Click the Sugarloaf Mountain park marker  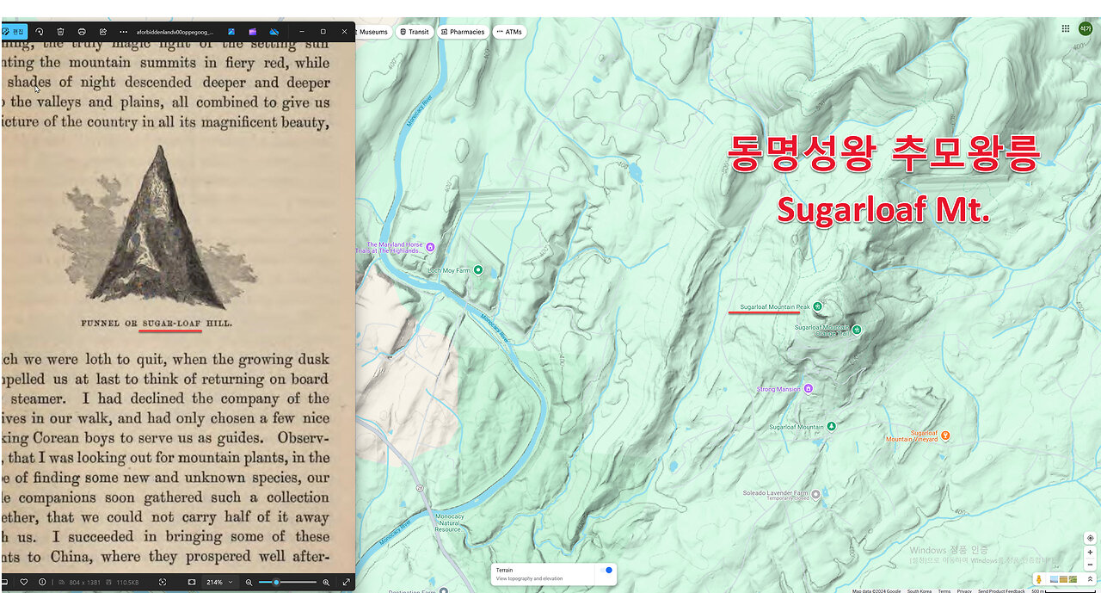point(830,427)
